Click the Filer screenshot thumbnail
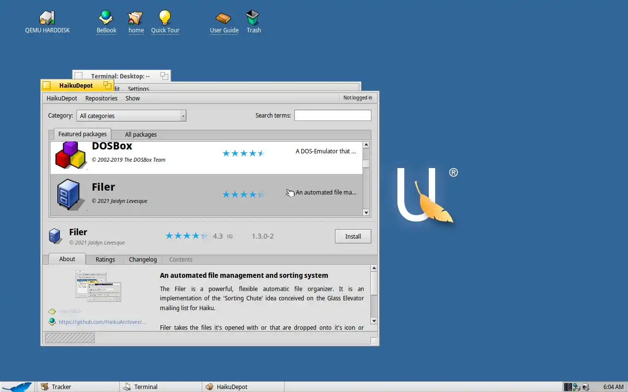The height and width of the screenshot is (392, 628). pyautogui.click(x=98, y=286)
